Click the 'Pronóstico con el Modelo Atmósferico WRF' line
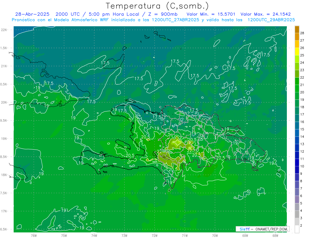Viewport: 309px width, 239px height. 153,20
